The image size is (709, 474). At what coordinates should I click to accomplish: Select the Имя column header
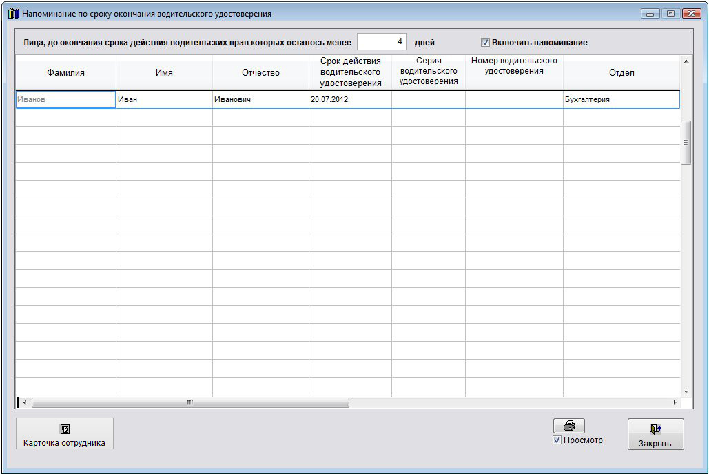pos(164,73)
